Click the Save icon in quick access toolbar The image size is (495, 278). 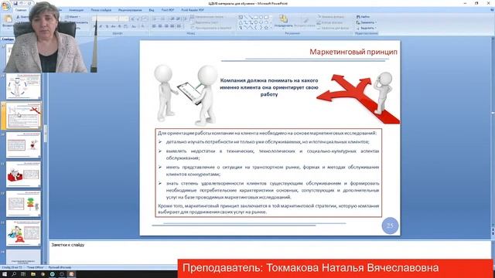tap(15, 3)
